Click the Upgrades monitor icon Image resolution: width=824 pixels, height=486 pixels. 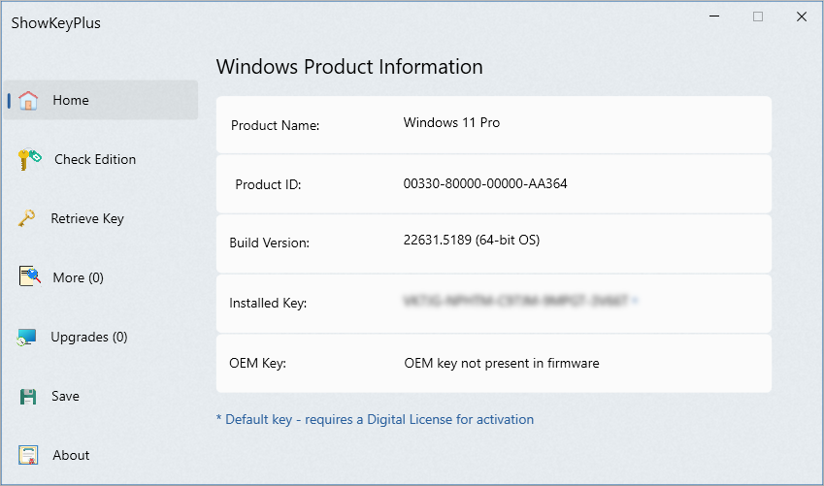[x=26, y=337]
